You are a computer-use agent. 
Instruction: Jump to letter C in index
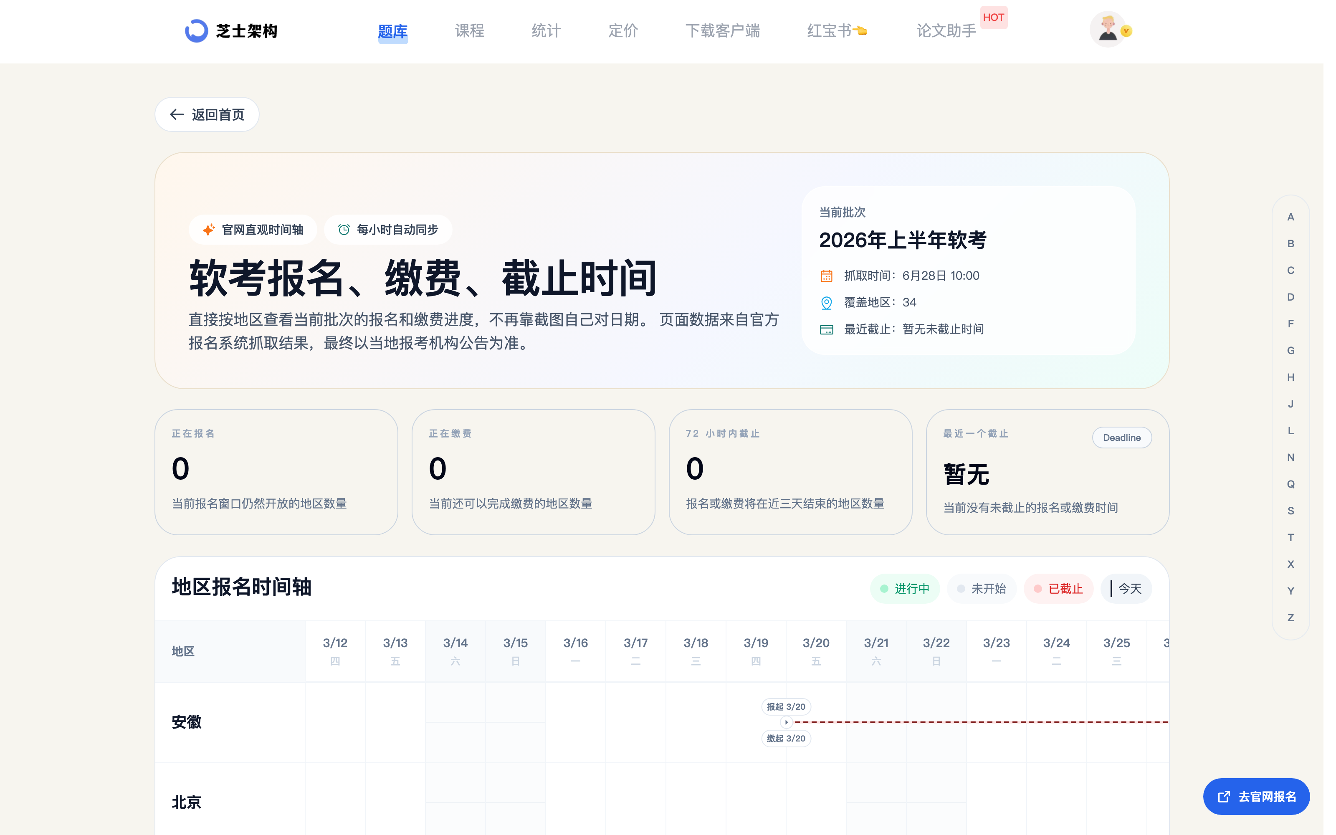(1291, 271)
